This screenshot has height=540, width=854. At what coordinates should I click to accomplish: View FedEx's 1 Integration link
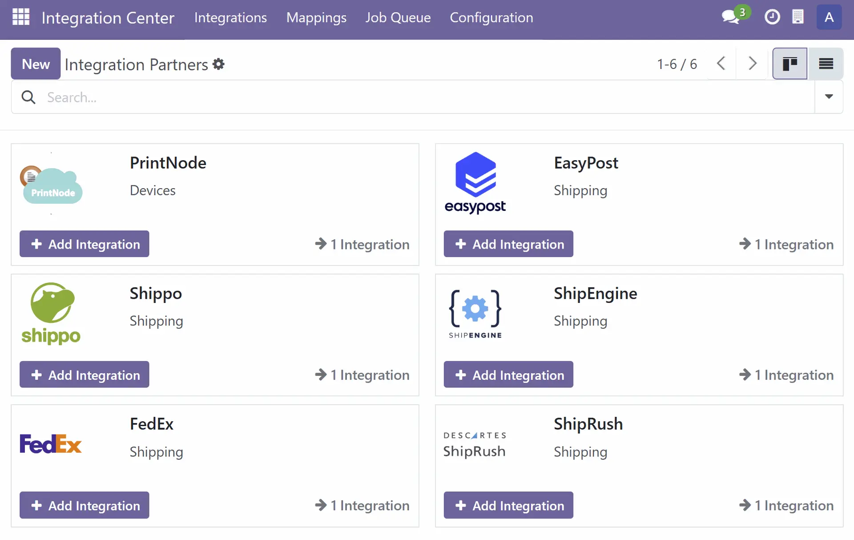click(362, 505)
